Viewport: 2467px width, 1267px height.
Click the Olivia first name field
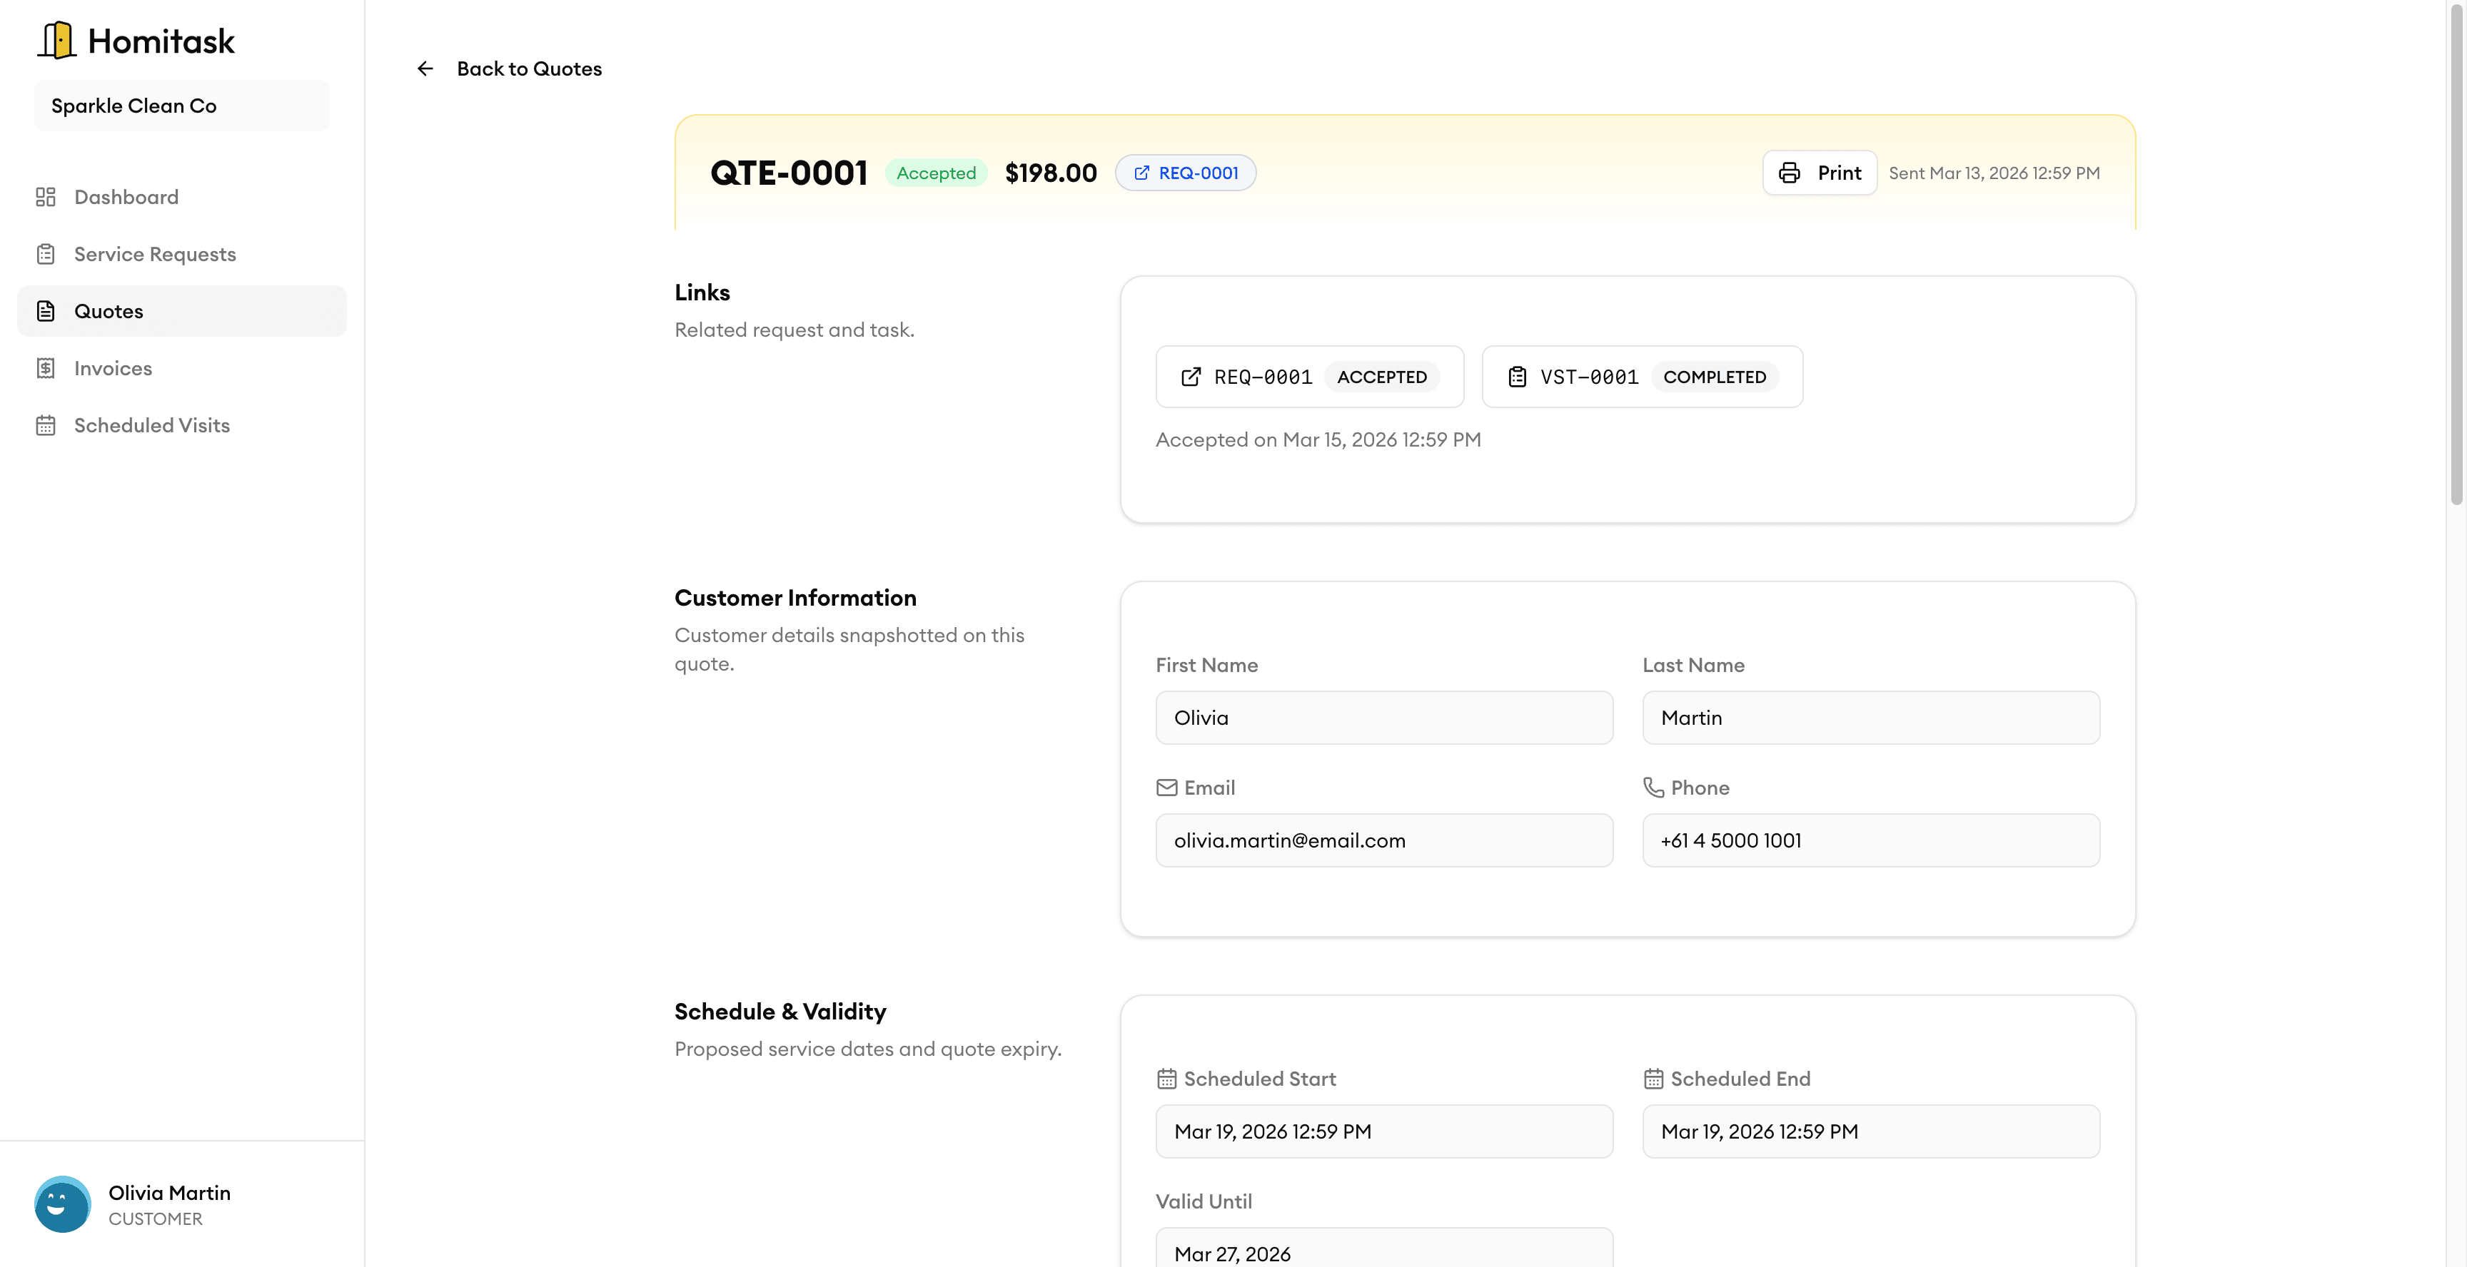(x=1383, y=717)
